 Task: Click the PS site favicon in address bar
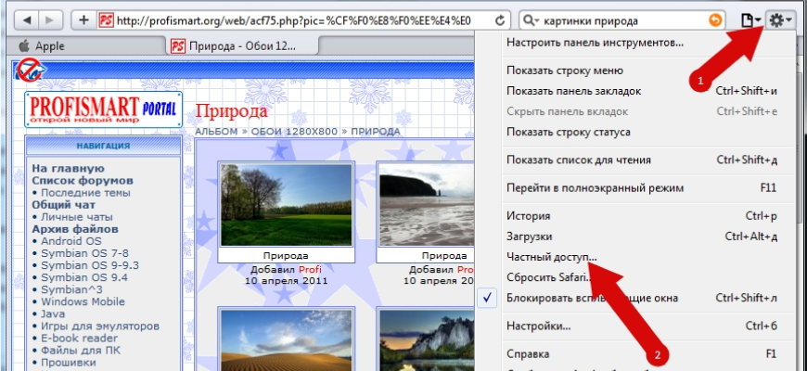click(x=106, y=20)
